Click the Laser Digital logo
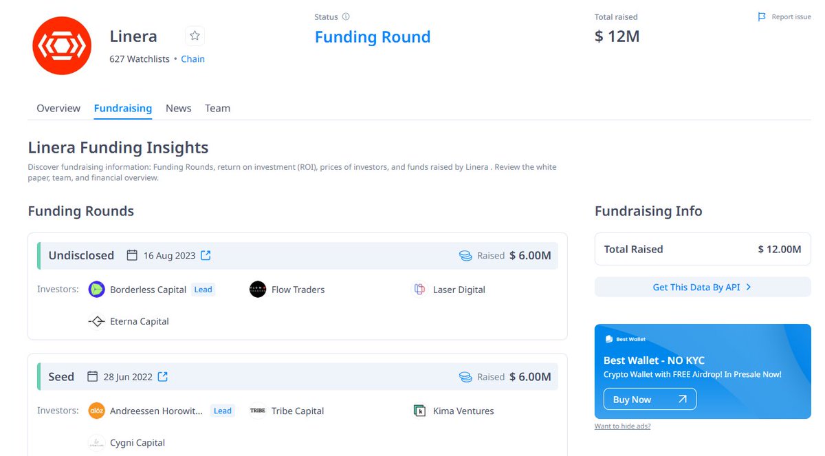 click(419, 290)
